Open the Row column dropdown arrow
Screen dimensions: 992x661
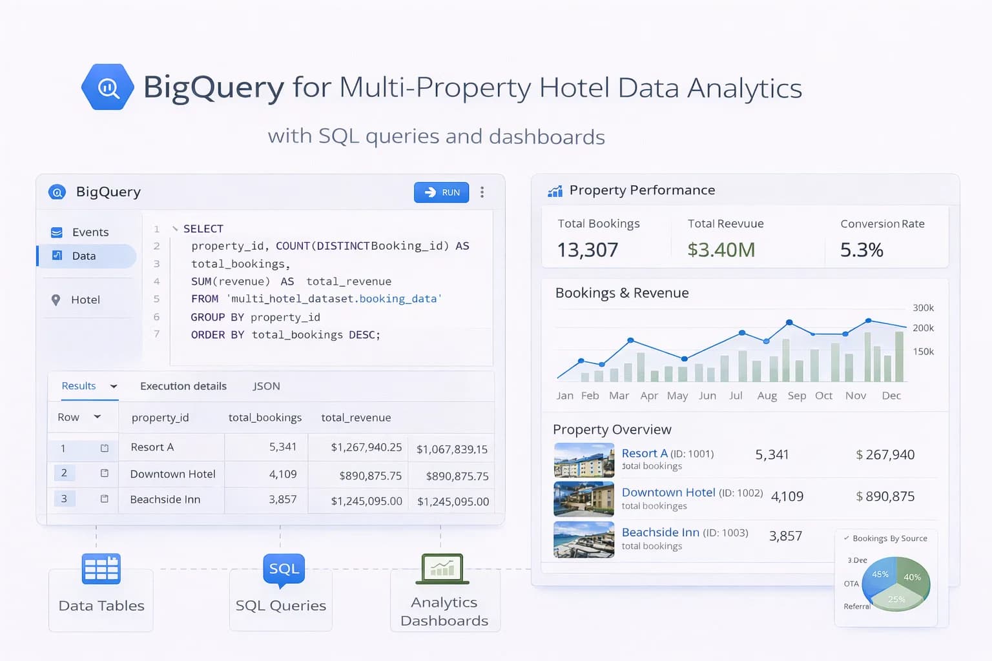click(x=98, y=417)
